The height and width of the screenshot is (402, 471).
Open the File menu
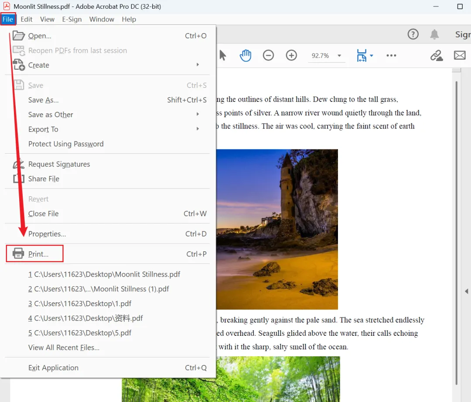pos(8,19)
